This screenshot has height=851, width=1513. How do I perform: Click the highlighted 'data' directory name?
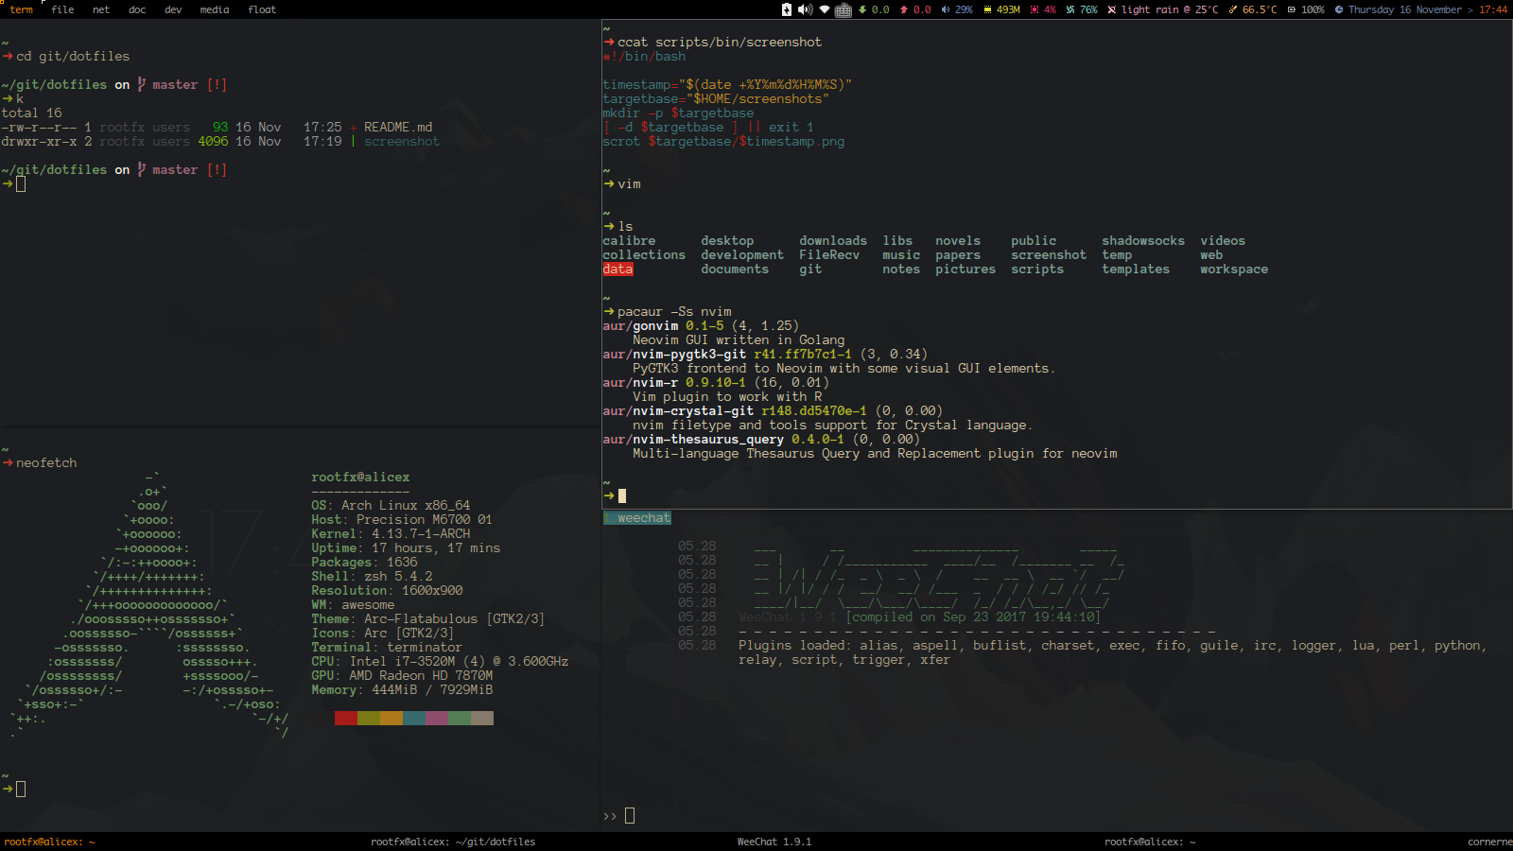click(x=617, y=269)
